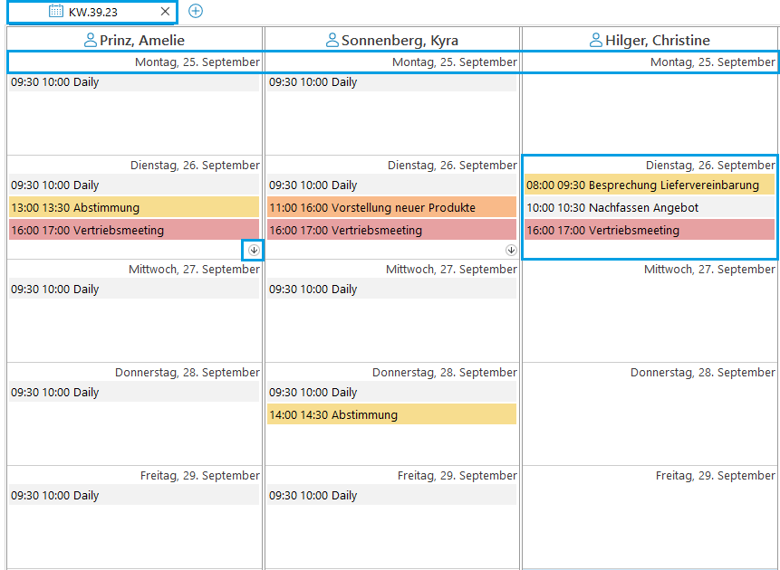The width and height of the screenshot is (780, 570).
Task: Click the person icon beside Prinz, Amelie
Action: [x=90, y=40]
